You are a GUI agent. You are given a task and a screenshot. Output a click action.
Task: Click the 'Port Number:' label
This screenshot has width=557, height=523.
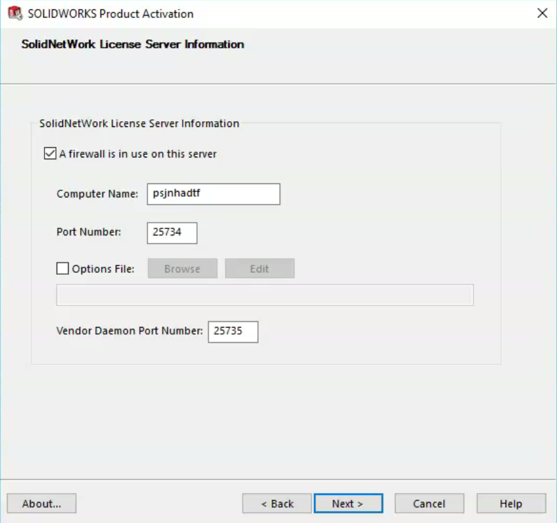click(x=89, y=232)
